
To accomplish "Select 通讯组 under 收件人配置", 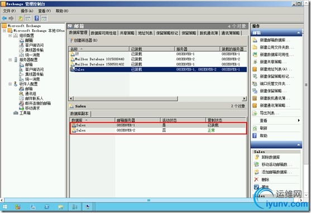I will click(31, 94).
